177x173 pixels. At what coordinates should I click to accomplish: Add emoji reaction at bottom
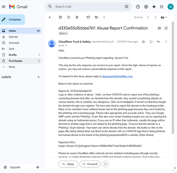coord(105,164)
